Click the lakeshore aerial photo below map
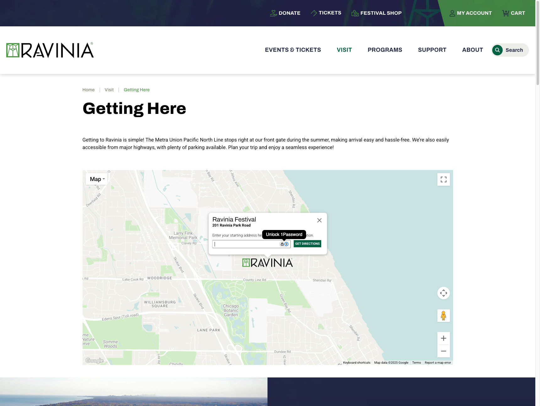 134,392
